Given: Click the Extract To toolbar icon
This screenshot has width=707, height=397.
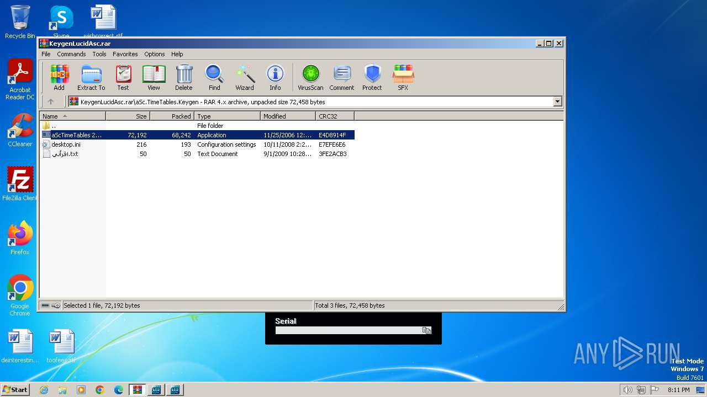Looking at the screenshot, I should [x=91, y=78].
